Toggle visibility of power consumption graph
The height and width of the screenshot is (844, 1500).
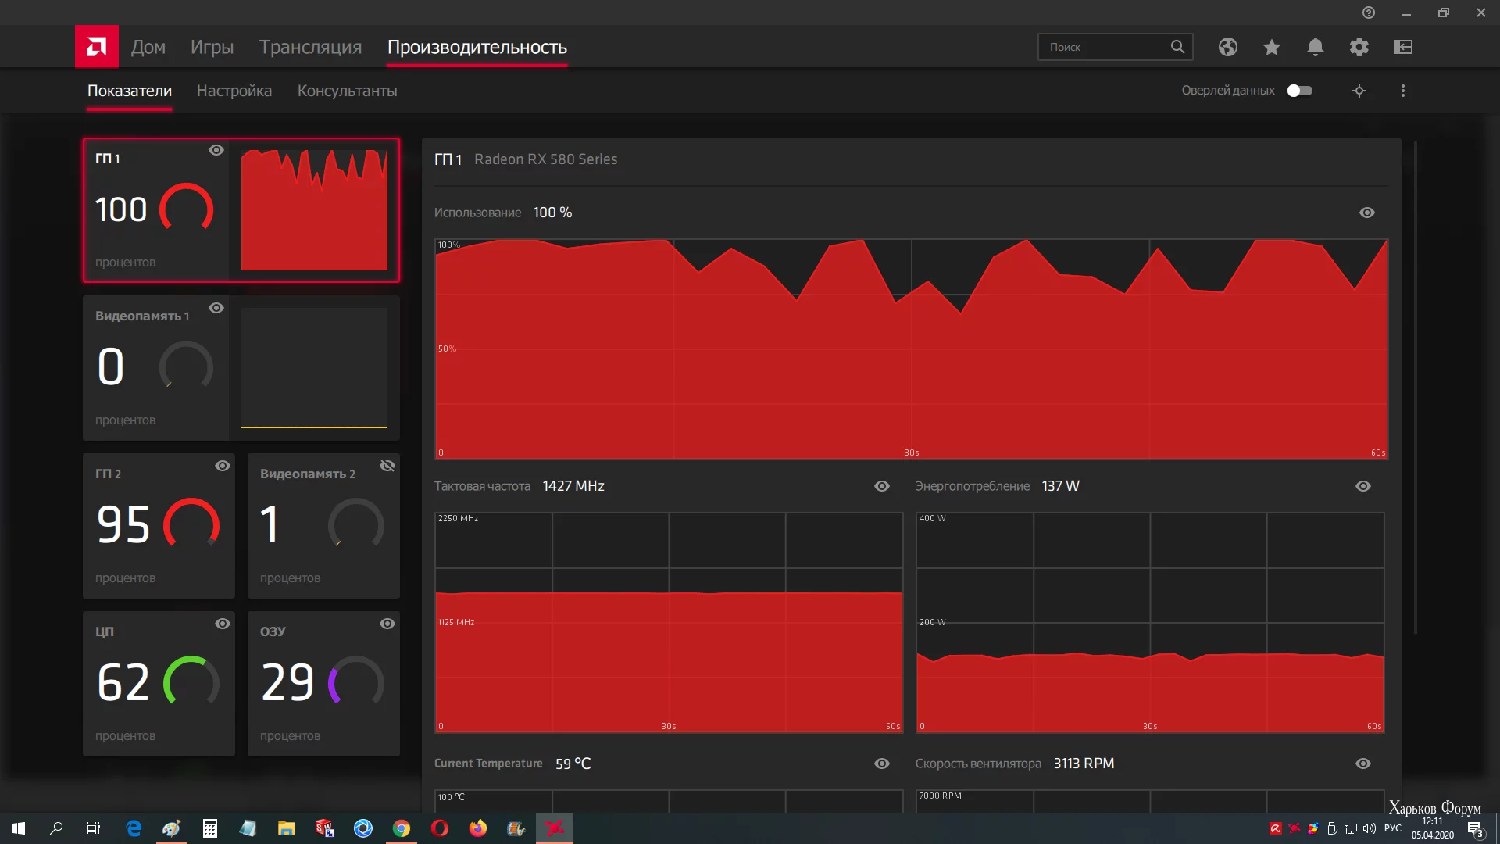(1363, 486)
